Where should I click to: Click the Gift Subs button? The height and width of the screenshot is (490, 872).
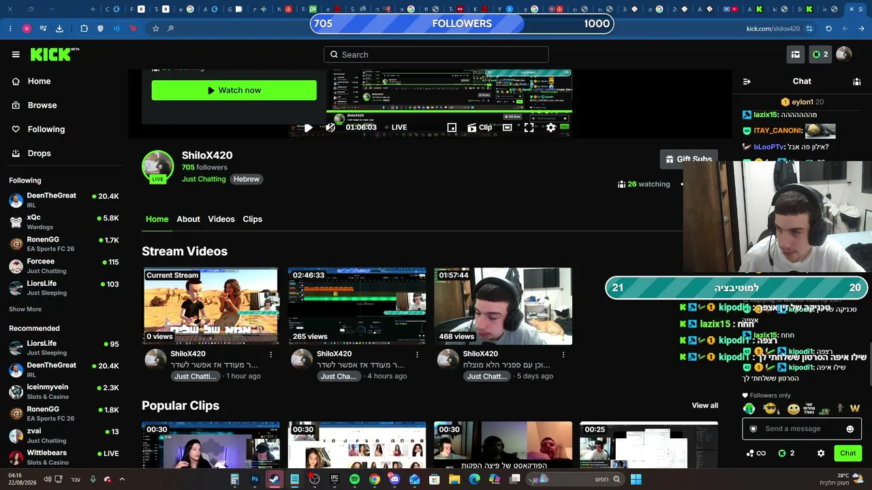point(689,159)
